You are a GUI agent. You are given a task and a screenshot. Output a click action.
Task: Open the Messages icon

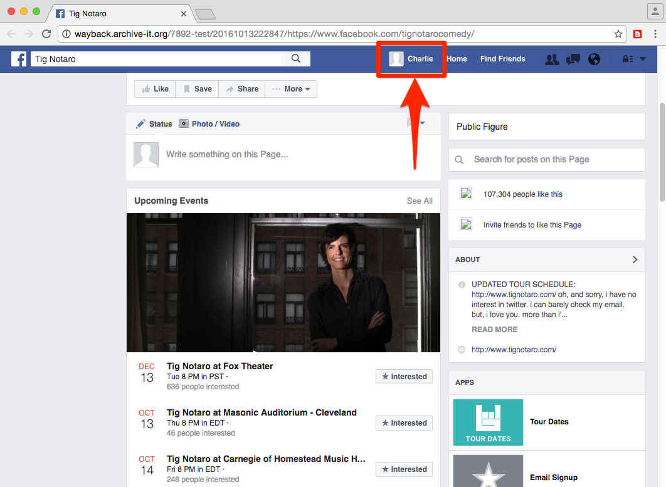[573, 59]
